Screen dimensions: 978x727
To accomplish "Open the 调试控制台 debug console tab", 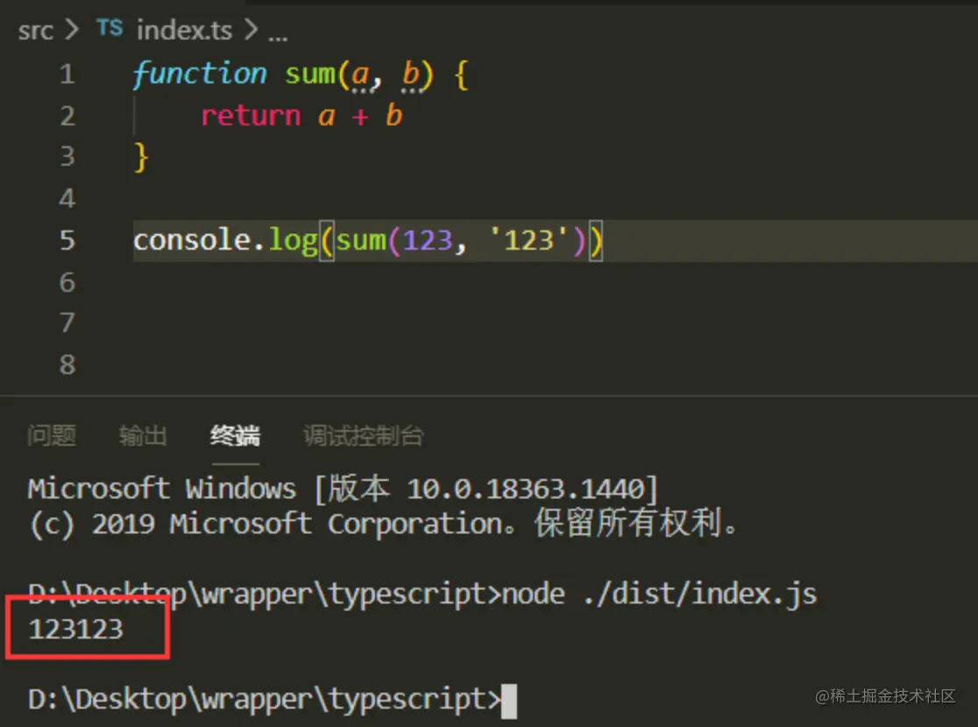I will 364,435.
